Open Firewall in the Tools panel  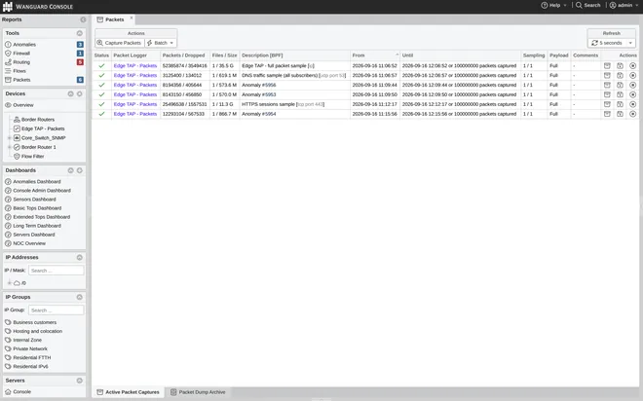pyautogui.click(x=21, y=54)
